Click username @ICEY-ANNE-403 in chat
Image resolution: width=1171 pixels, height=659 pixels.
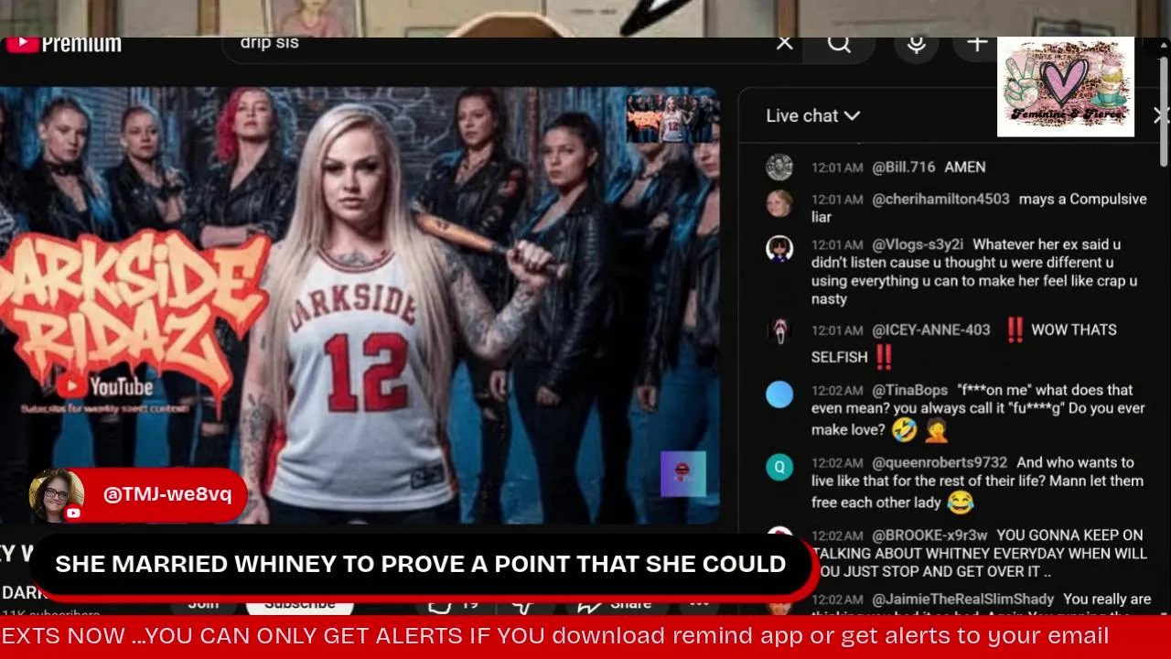(931, 329)
